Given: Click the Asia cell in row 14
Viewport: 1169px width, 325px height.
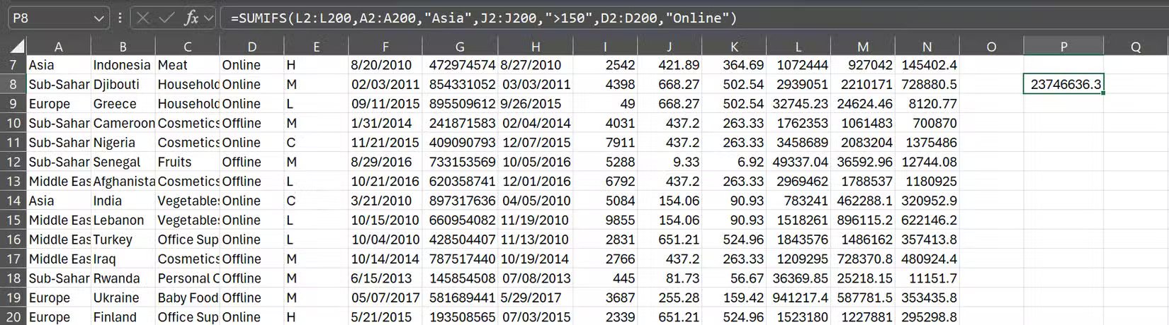Looking at the screenshot, I should (x=59, y=201).
